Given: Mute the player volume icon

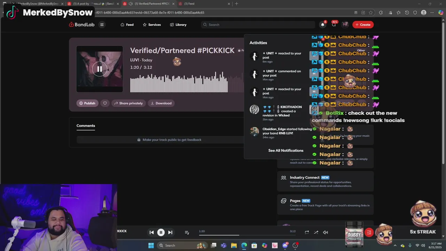Looking at the screenshot, I should [325, 233].
